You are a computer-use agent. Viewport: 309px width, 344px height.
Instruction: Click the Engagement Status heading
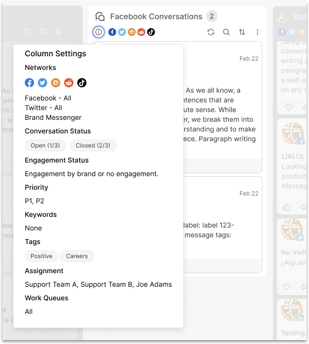tap(57, 160)
